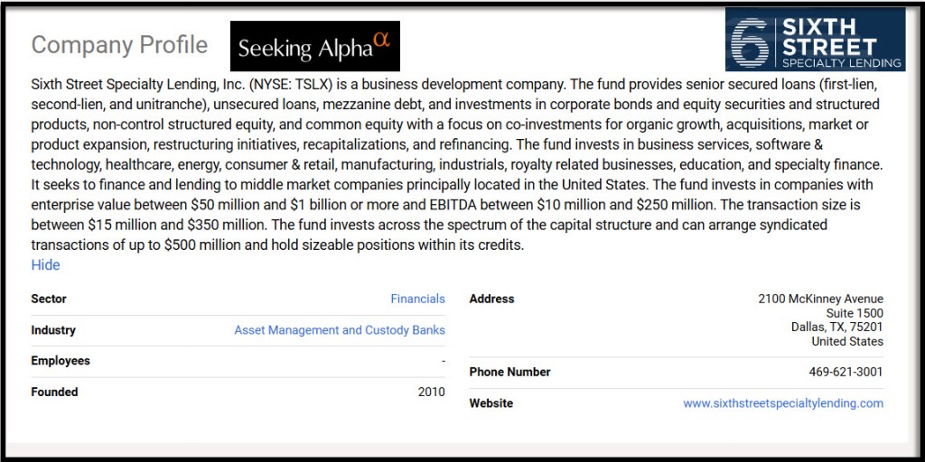Screen dimensions: 925x462
Task: Click the Website field label
Action: [x=491, y=403]
